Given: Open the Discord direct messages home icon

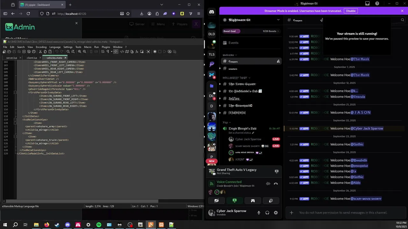Looking at the screenshot, I should coord(212,12).
